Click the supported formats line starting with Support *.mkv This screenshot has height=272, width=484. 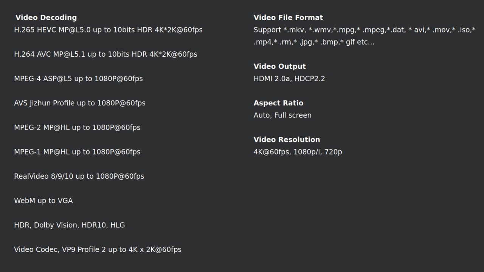(x=365, y=30)
